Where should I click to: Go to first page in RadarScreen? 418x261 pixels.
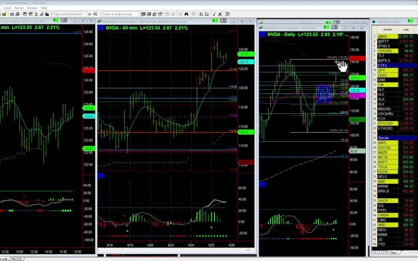374,252
